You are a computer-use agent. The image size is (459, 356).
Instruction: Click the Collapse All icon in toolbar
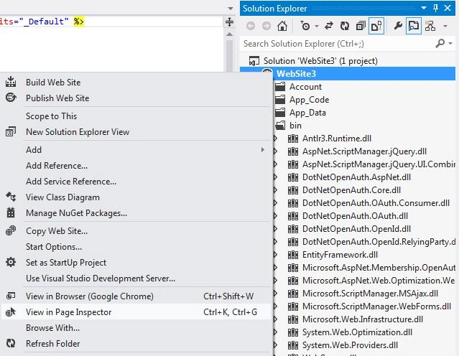(361, 27)
